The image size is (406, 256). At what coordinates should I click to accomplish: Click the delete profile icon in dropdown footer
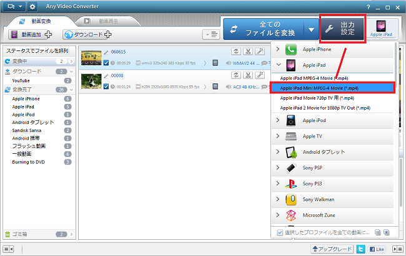pyautogui.click(x=378, y=232)
